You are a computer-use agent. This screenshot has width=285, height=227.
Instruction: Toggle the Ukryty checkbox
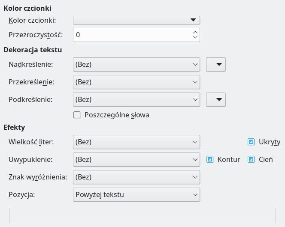point(252,142)
